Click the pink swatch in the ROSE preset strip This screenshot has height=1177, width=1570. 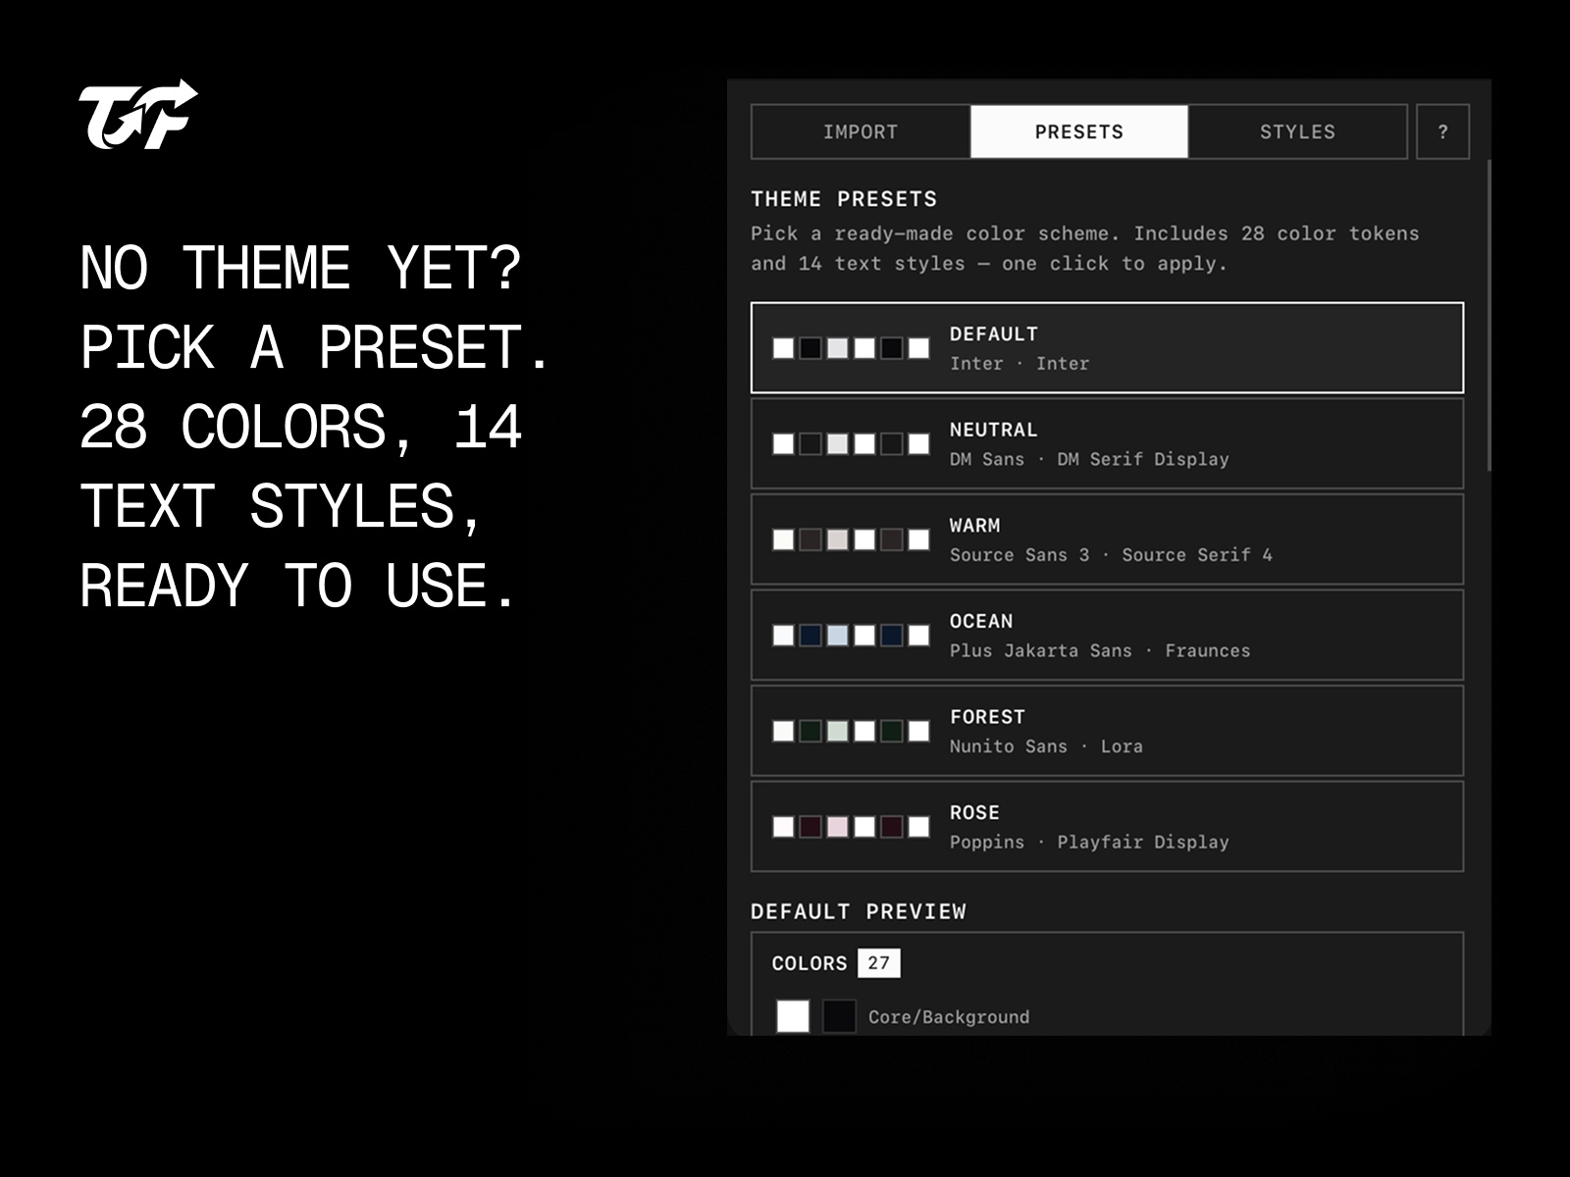click(x=836, y=827)
